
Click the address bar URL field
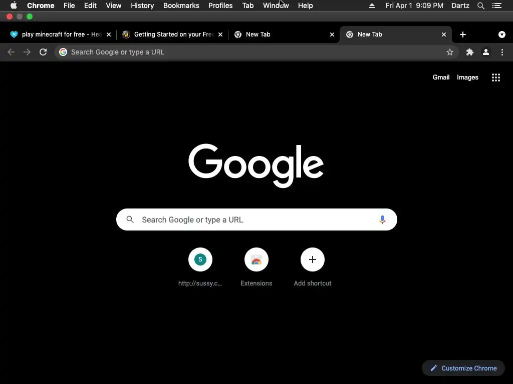256,52
